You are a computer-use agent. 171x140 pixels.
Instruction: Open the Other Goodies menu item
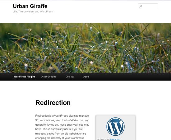[49, 77]
